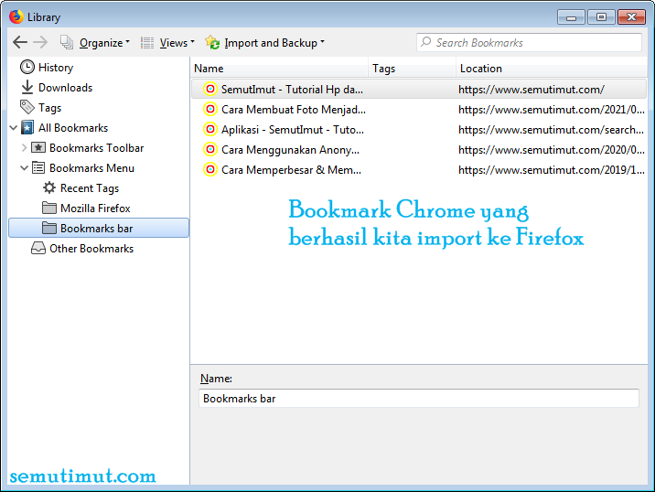The image size is (655, 492).
Task: Click the Other Bookmarks tray icon
Action: pos(38,248)
